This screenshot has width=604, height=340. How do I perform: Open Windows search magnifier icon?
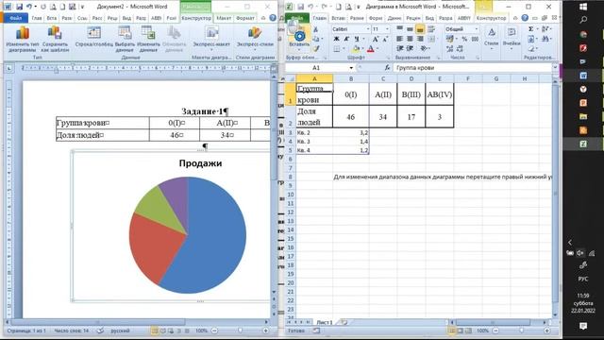[583, 20]
